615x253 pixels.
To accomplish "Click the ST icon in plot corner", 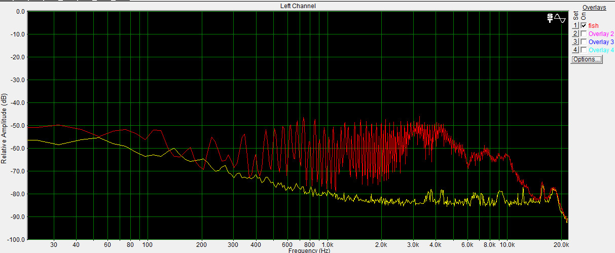I will click(x=549, y=18).
